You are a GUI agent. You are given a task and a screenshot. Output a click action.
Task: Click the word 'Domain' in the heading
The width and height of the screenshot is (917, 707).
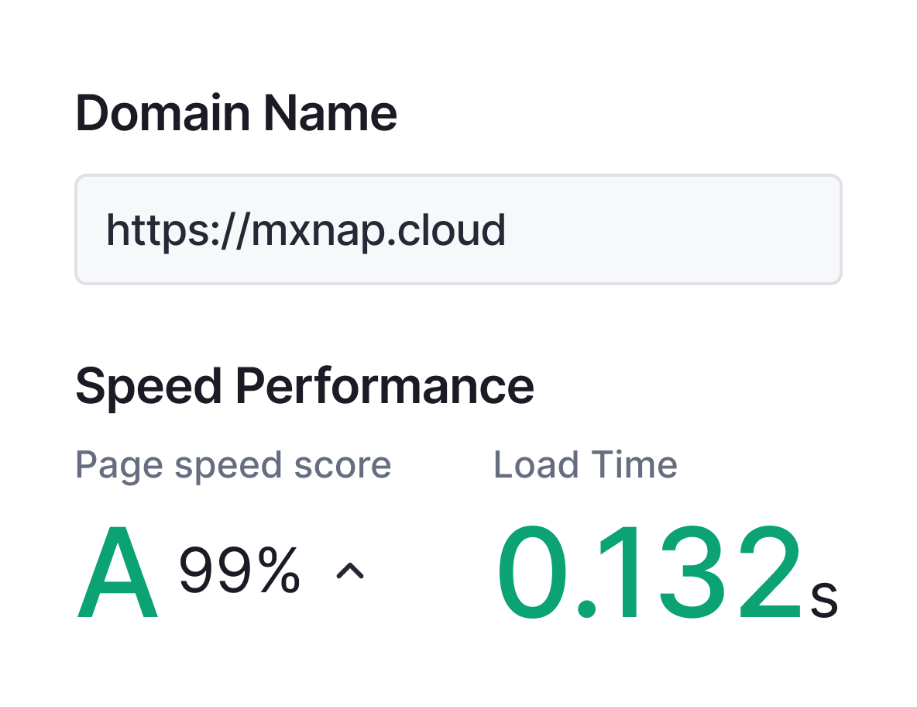click(166, 114)
